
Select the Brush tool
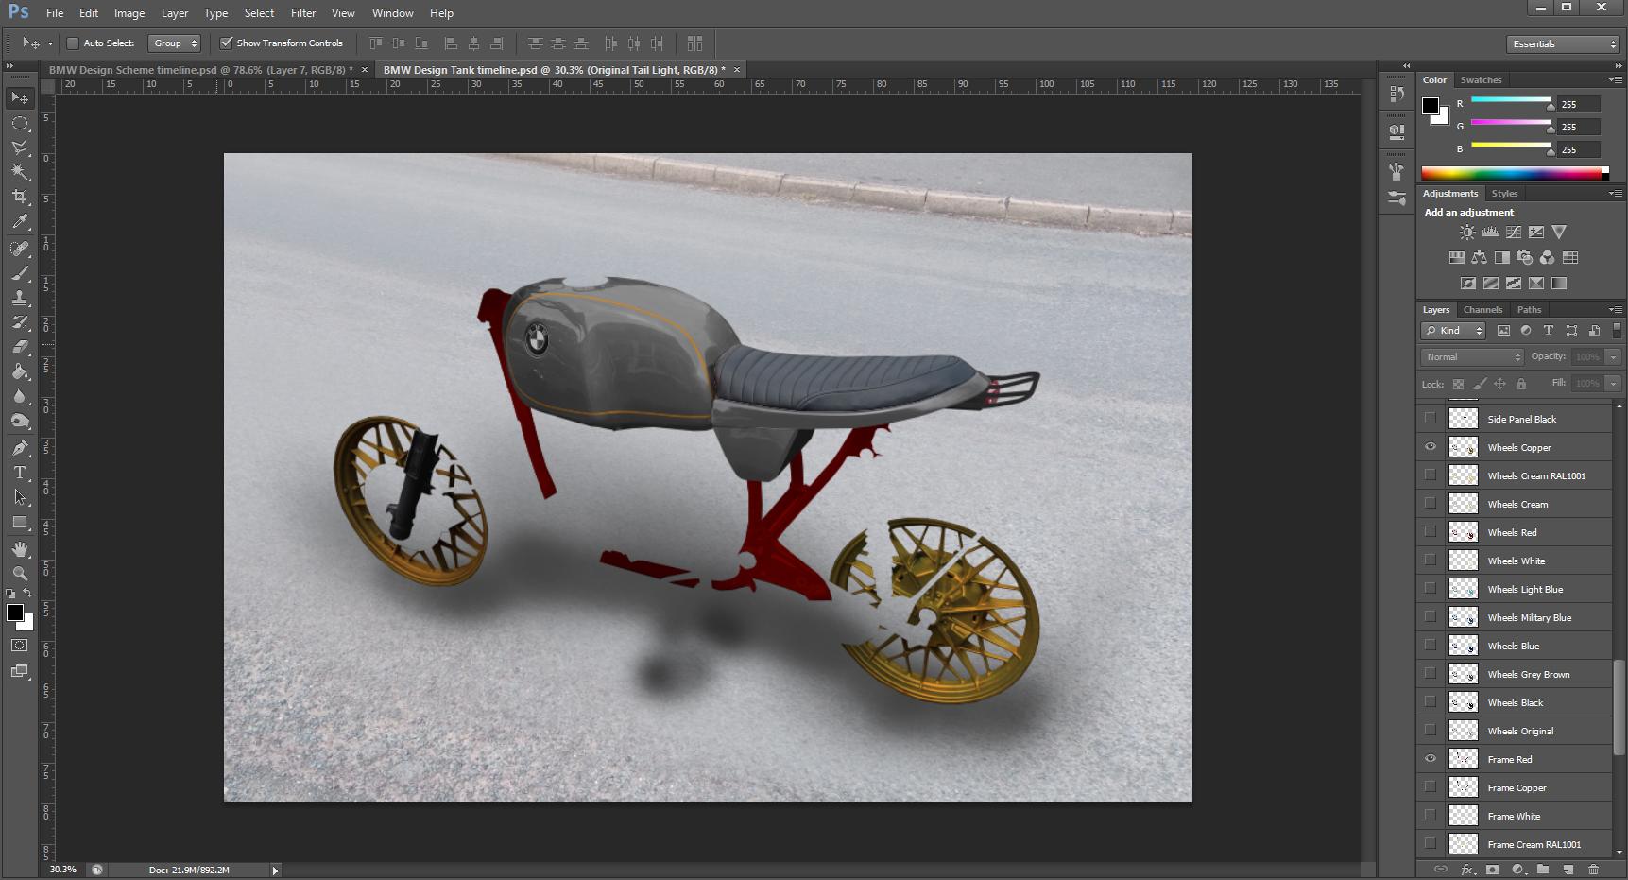(20, 273)
